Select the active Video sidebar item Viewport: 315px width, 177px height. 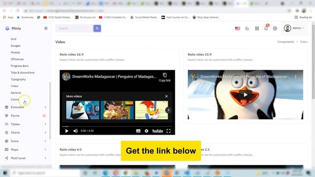tap(14, 86)
